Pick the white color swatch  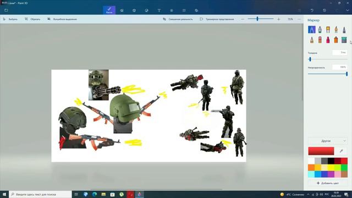pos(311,161)
